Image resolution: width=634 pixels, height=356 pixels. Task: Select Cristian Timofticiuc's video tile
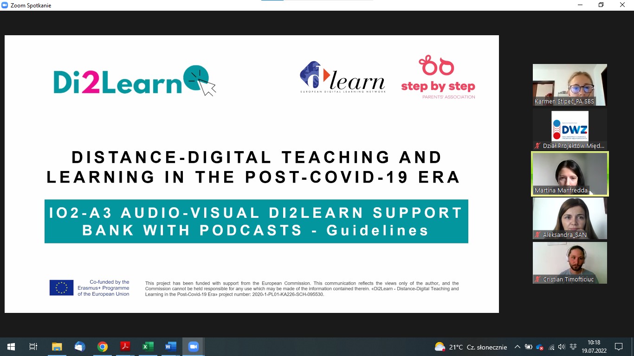[570, 263]
